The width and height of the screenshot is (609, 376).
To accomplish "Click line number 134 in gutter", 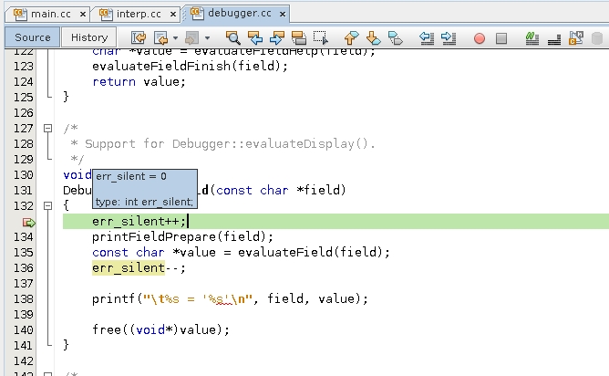I will tap(24, 236).
